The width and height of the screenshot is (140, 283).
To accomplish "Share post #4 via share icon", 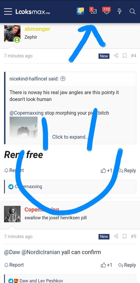I will click(x=116, y=56).
